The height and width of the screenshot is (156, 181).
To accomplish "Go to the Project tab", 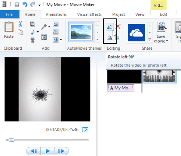I will click(119, 14).
